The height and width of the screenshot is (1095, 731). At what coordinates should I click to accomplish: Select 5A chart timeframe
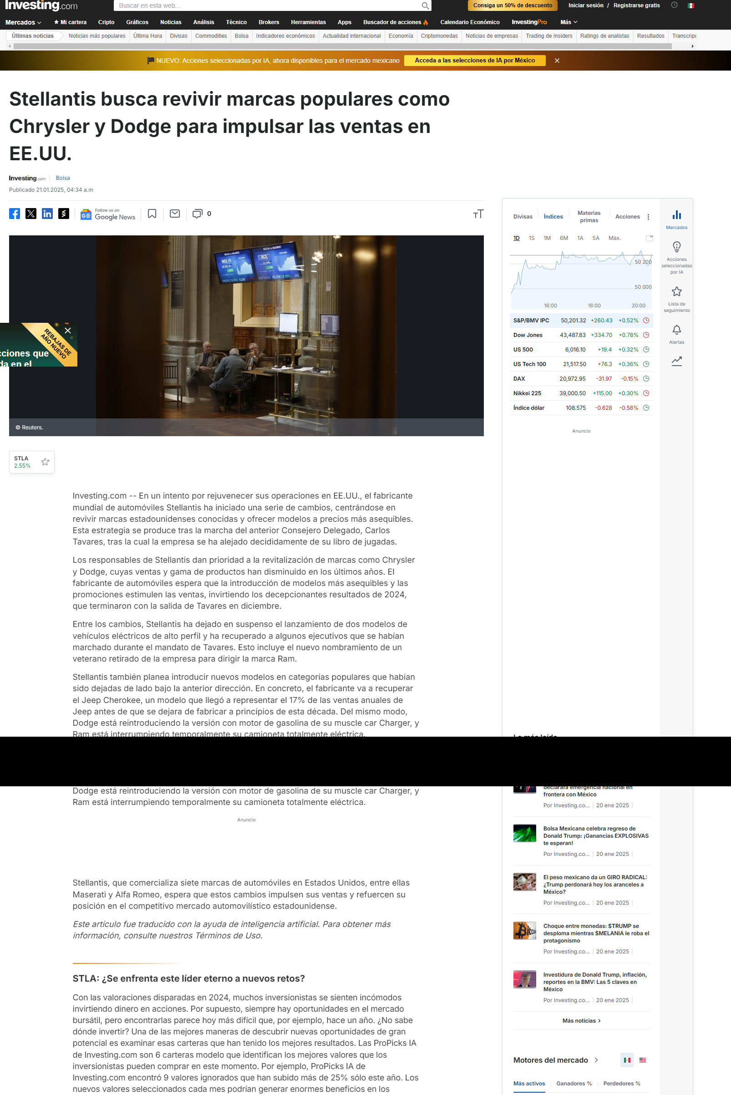click(595, 238)
